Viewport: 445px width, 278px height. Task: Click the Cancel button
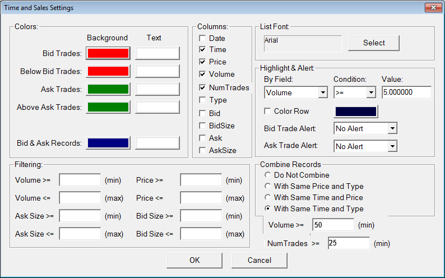click(x=259, y=261)
